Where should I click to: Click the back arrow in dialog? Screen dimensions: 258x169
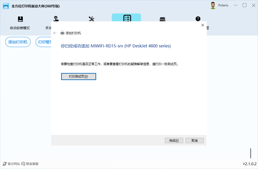(x=55, y=33)
